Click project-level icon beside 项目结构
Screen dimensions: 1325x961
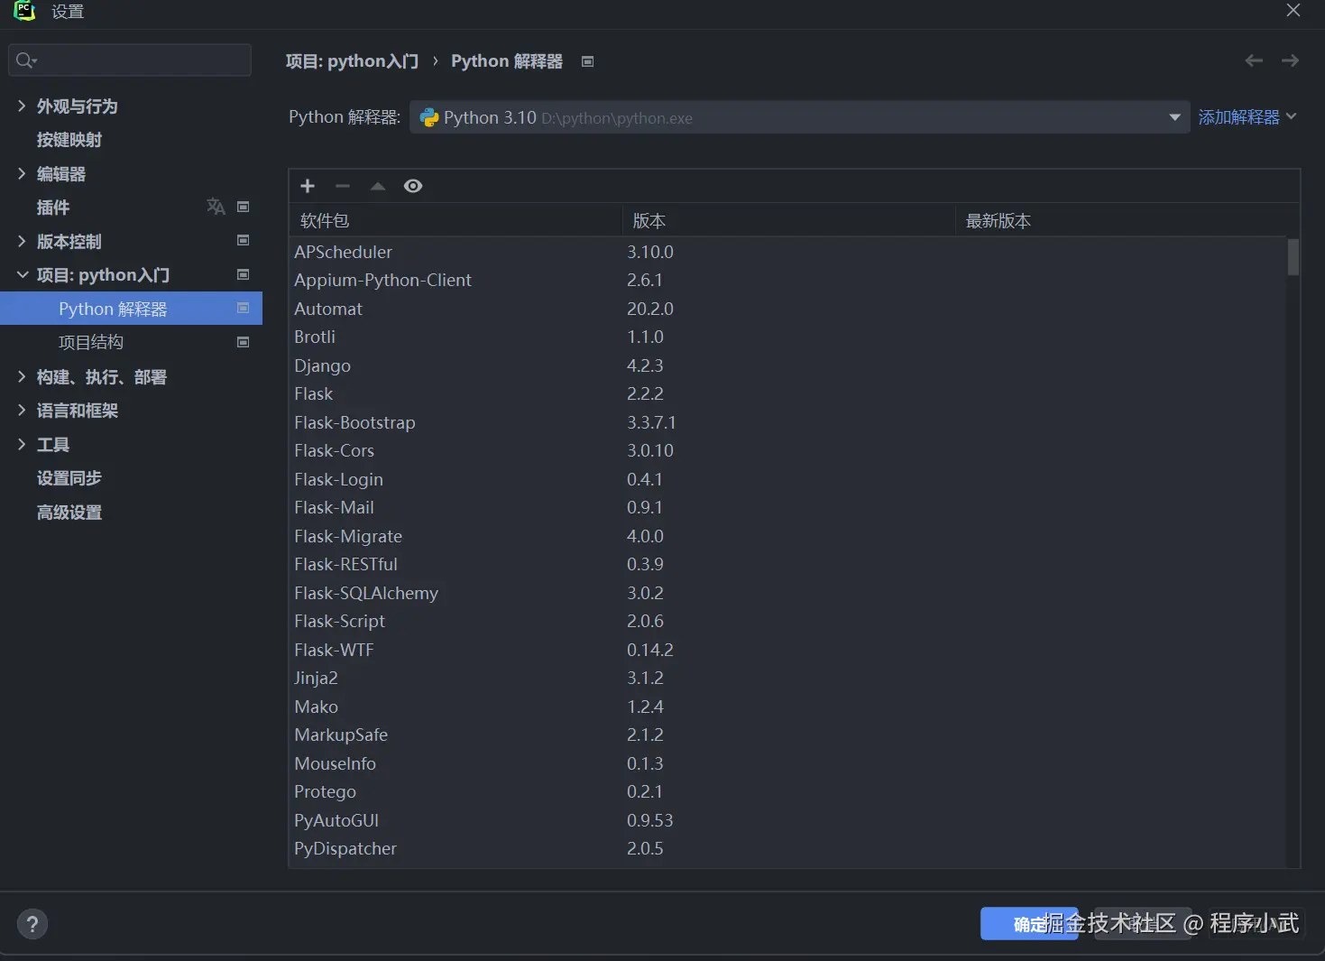tap(243, 342)
